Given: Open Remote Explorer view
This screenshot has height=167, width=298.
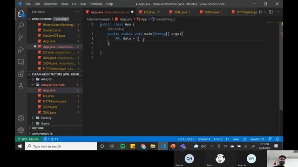Looking at the screenshot, I should coord(21,62).
